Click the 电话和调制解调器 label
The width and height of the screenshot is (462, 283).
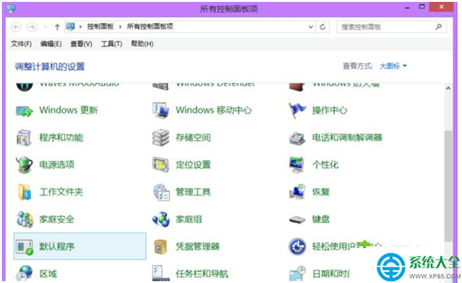point(347,137)
